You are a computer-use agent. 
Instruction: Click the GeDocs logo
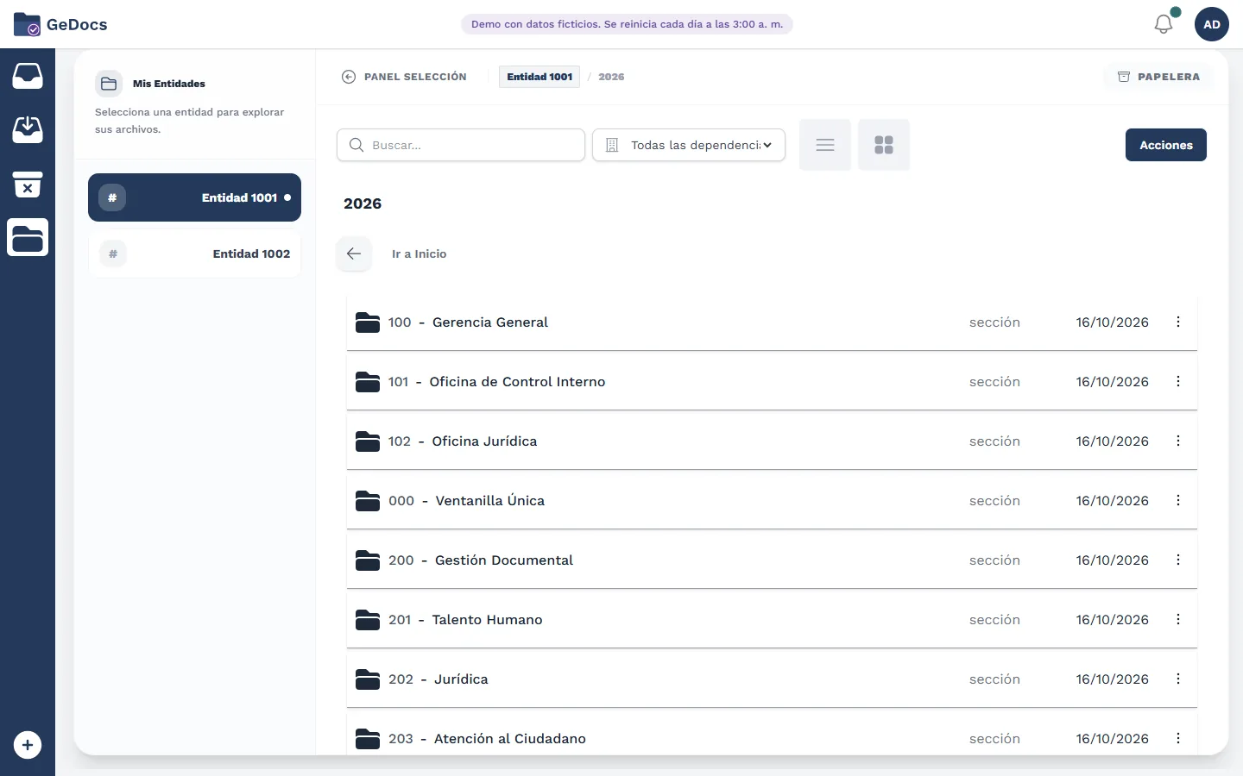pyautogui.click(x=60, y=24)
